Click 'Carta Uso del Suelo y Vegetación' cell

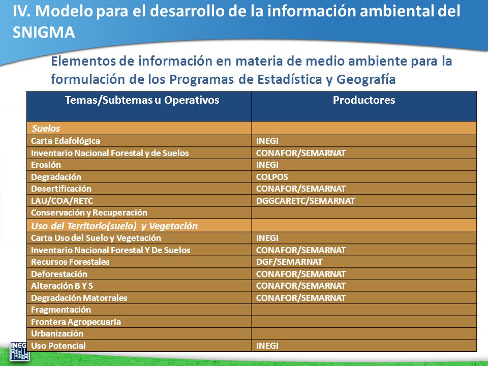(139, 238)
